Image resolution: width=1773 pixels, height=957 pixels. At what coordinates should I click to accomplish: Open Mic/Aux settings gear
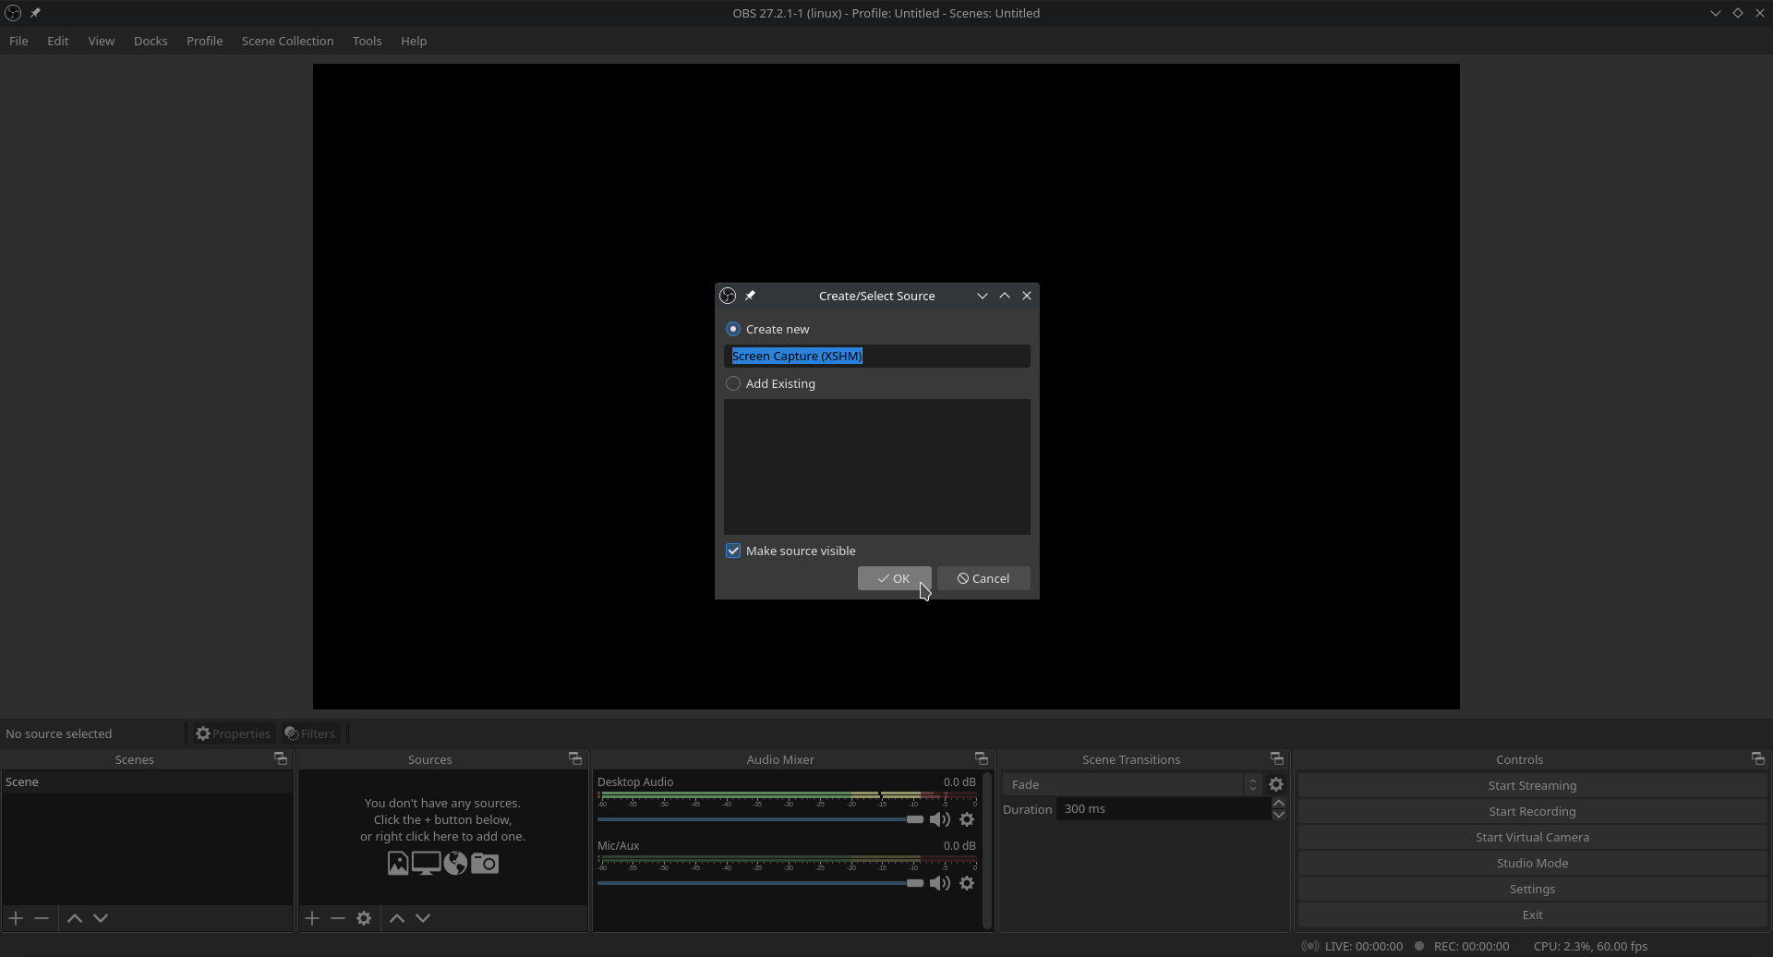(967, 883)
